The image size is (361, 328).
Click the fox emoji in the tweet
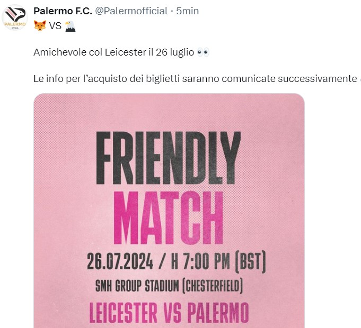[x=40, y=26]
